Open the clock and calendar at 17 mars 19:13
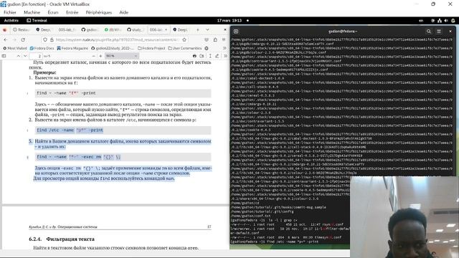Screen dimensions: 459x258 [x=229, y=21]
